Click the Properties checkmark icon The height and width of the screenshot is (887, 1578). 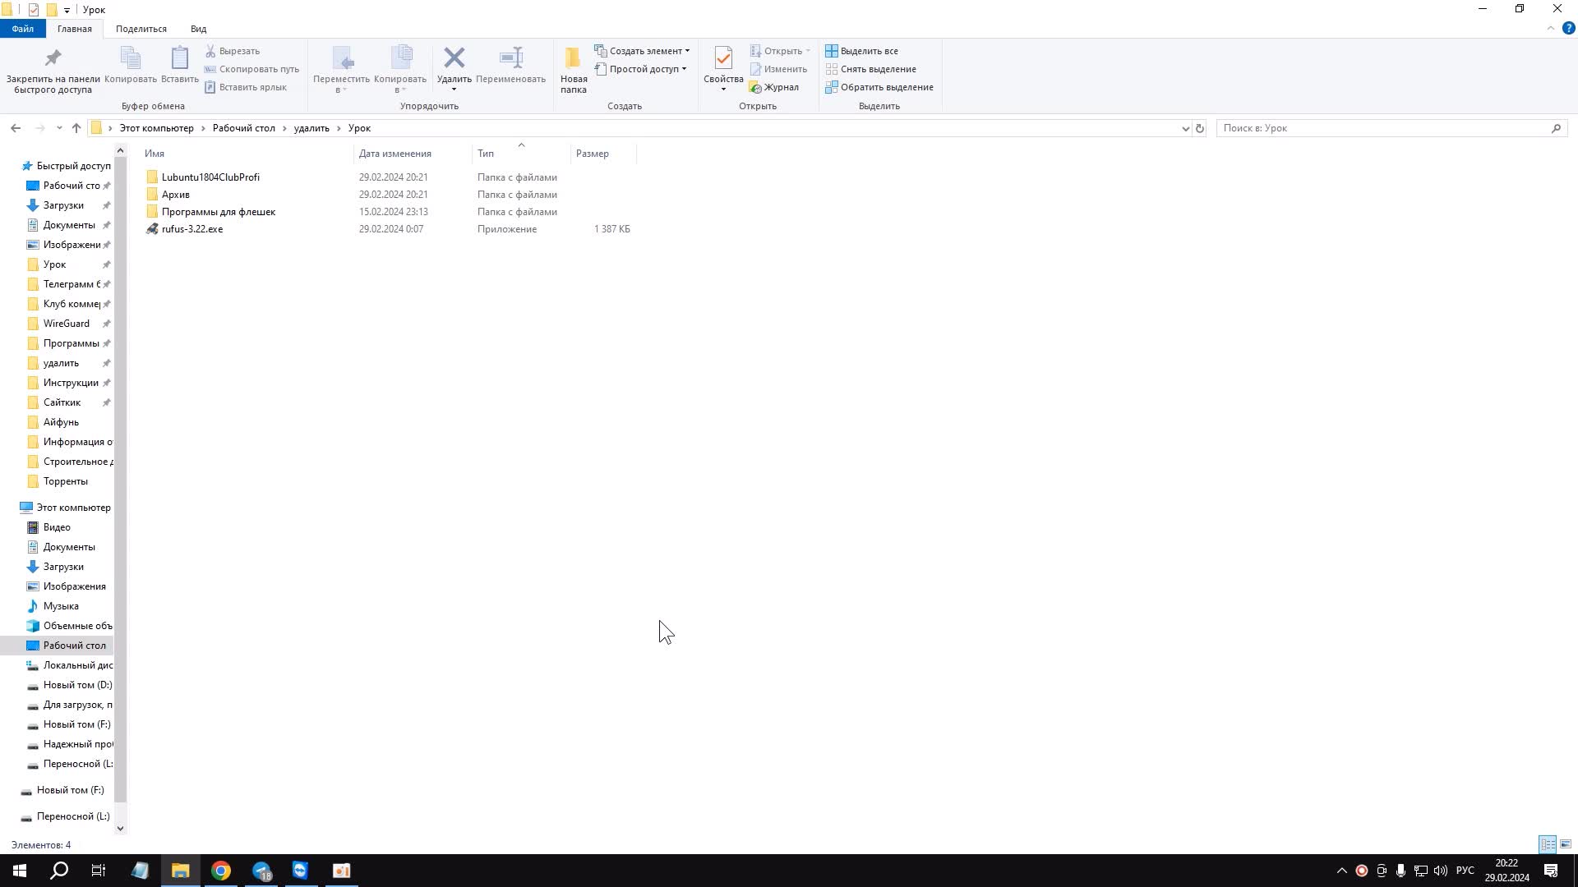coord(723,58)
